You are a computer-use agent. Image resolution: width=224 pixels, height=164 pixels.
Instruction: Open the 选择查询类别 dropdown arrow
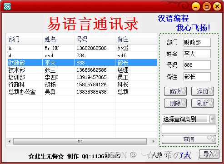click(x=212, y=119)
